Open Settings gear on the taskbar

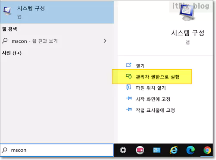123,150
